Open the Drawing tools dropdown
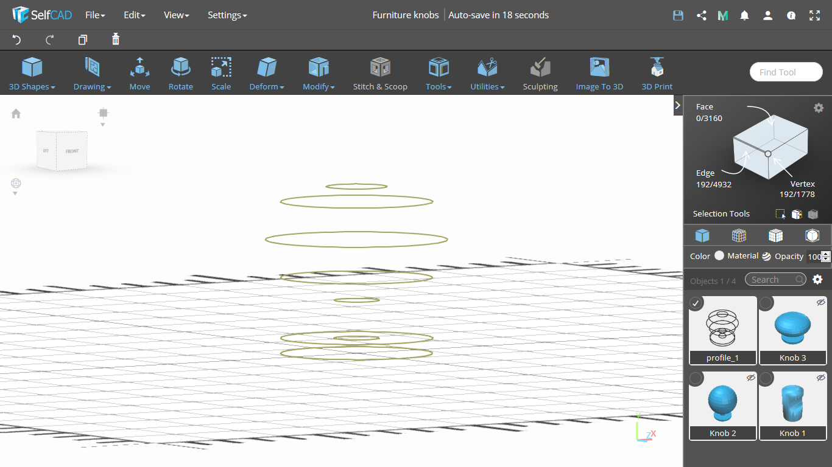The height and width of the screenshot is (467, 832). (x=92, y=74)
